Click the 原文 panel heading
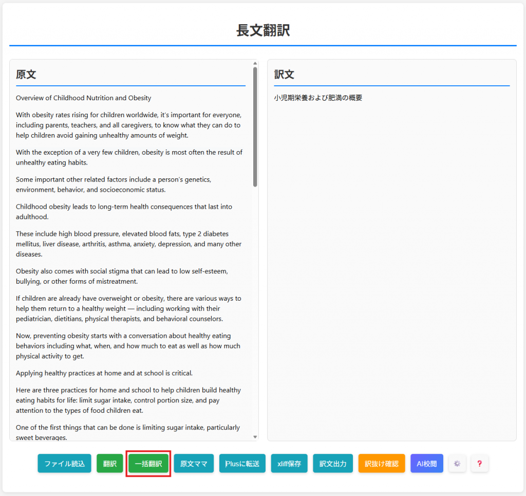Viewport: 526px width, 496px height. pos(26,74)
